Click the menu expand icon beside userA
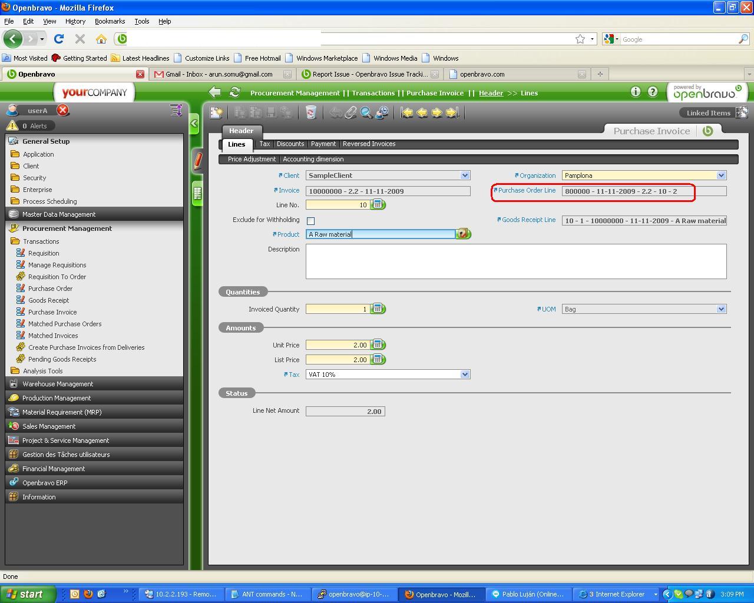 [x=176, y=110]
